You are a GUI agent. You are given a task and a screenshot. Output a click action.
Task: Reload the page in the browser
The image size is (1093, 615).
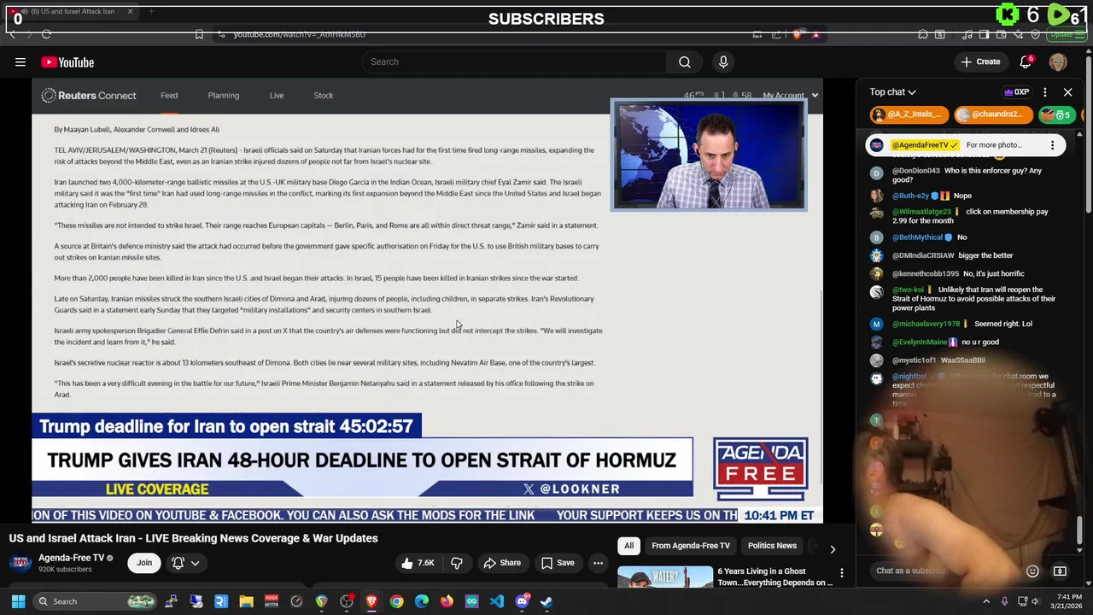coord(46,34)
